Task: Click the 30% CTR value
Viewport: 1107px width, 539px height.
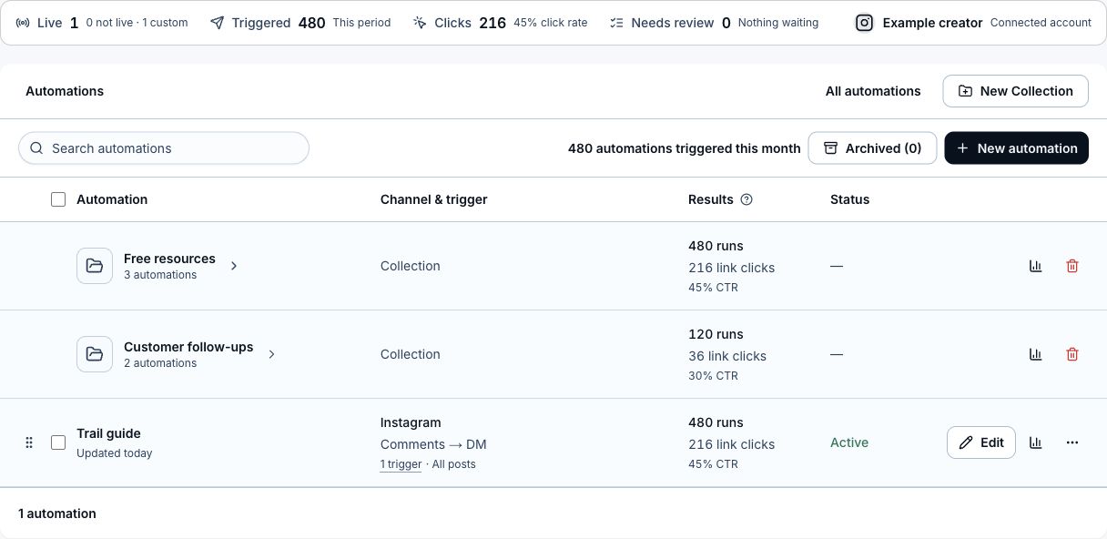Action: pyautogui.click(x=713, y=376)
